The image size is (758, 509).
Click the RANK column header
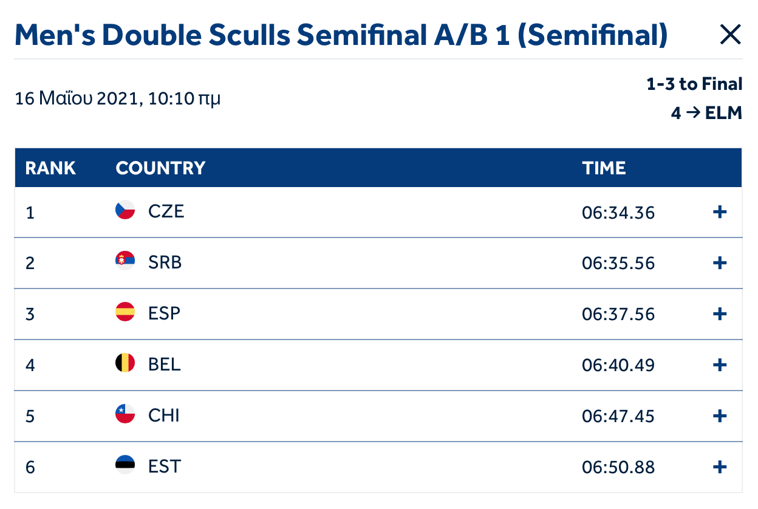pos(50,168)
